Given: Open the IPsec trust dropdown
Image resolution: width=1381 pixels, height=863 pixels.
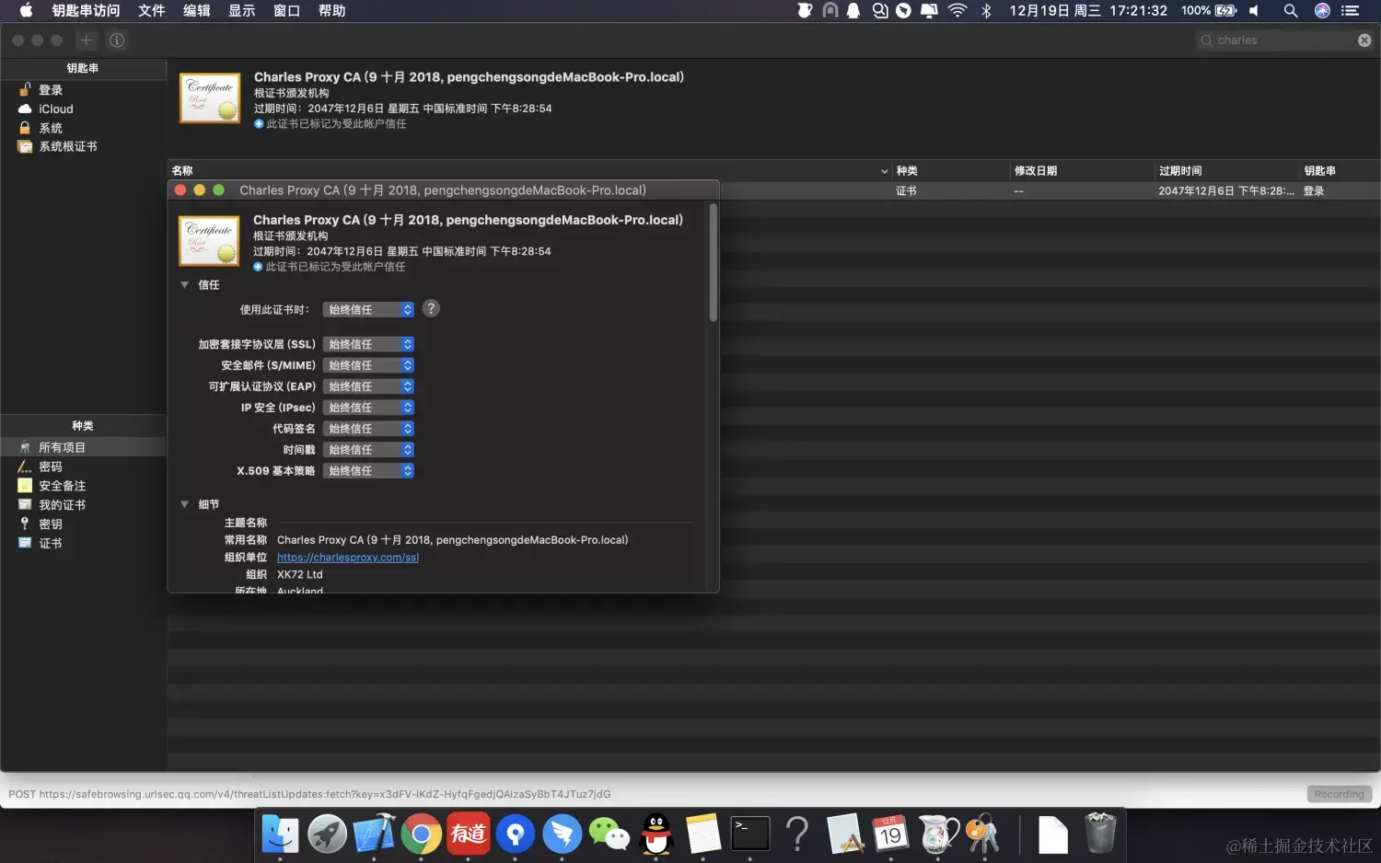Looking at the screenshot, I should (368, 408).
